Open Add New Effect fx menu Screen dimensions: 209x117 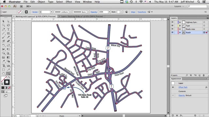(x=181, y=115)
